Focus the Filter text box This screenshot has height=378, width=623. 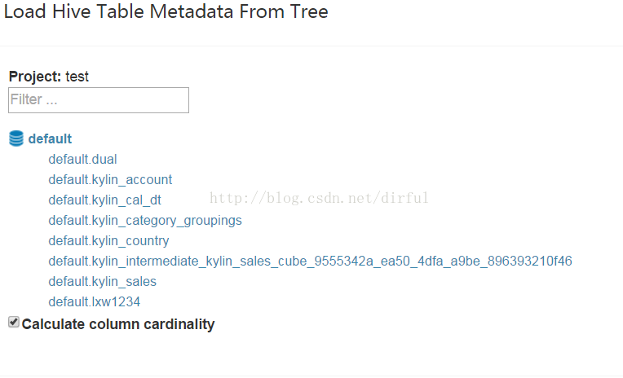pos(99,100)
